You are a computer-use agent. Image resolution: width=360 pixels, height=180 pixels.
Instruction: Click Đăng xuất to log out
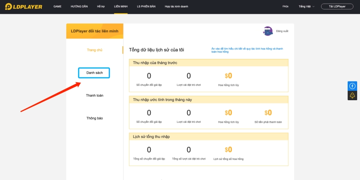pos(282,31)
